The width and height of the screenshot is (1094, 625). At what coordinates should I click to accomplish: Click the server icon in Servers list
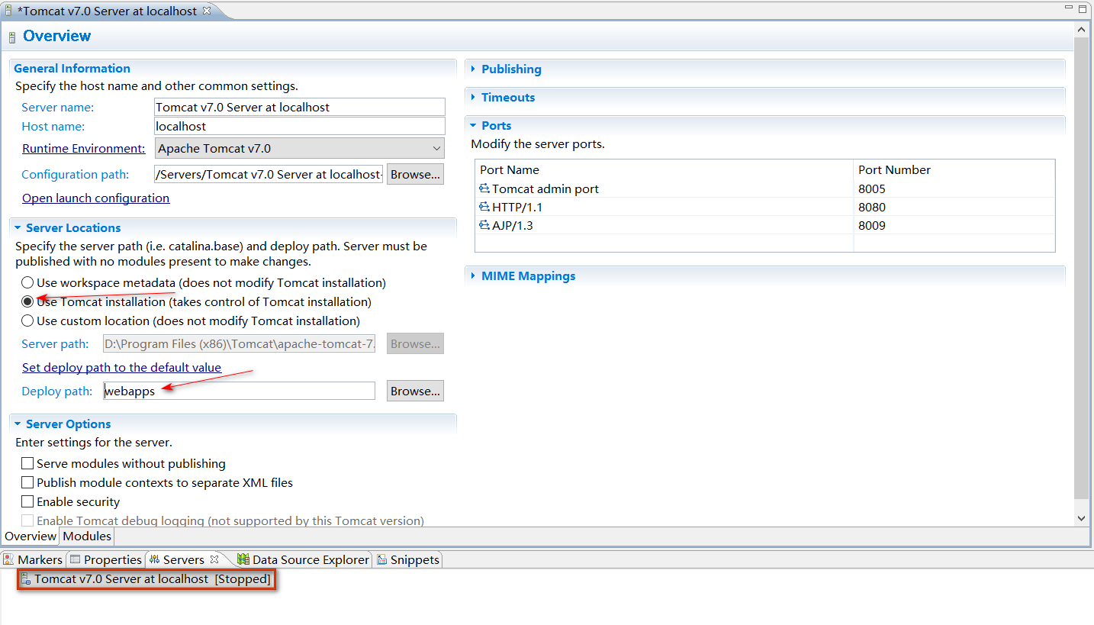[26, 579]
